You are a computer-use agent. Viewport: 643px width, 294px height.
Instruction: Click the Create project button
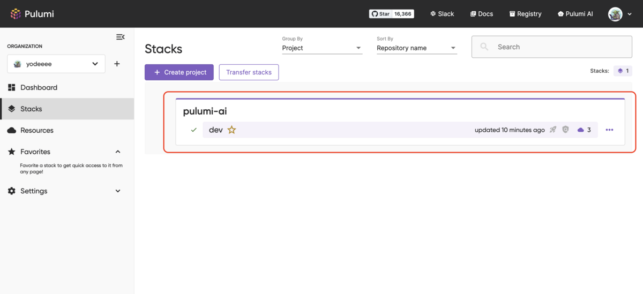[x=179, y=72]
